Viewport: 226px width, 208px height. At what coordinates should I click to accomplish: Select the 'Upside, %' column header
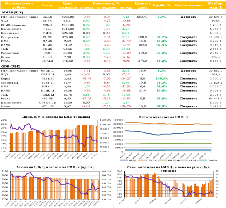coord(162,5)
